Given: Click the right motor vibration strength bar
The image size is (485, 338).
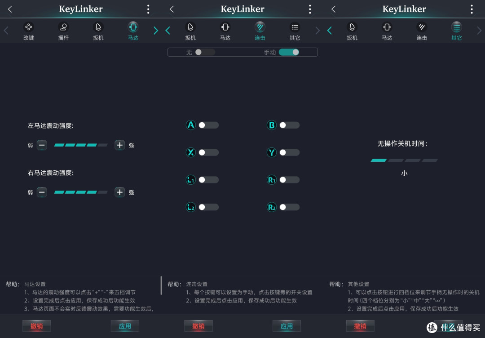Looking at the screenshot, I should point(81,192).
